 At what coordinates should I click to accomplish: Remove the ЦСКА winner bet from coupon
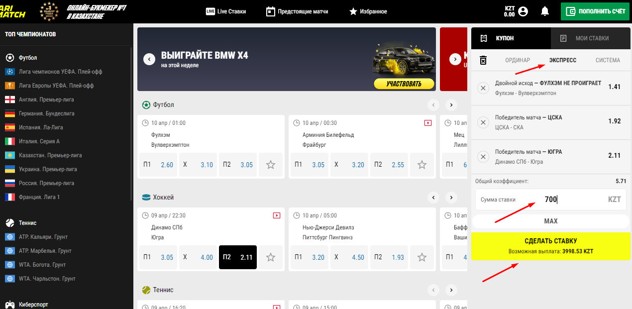point(483,122)
